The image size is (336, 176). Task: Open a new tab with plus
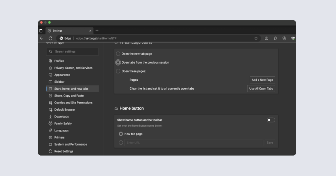[x=97, y=31]
